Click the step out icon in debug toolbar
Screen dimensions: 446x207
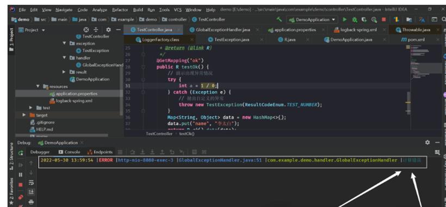pos(162,152)
